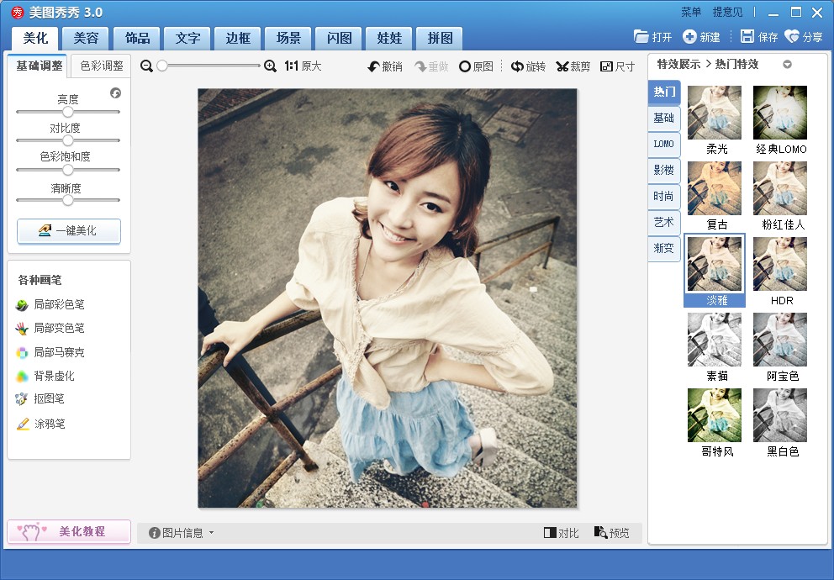
Task: Apply the 阿宝色 effect thumbnail
Action: pyautogui.click(x=780, y=340)
